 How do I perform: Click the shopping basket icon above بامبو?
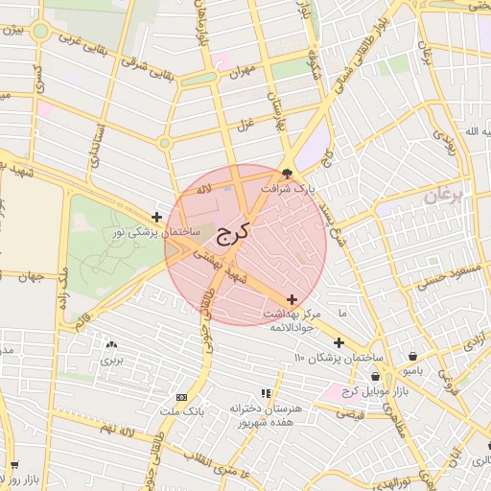point(412,356)
